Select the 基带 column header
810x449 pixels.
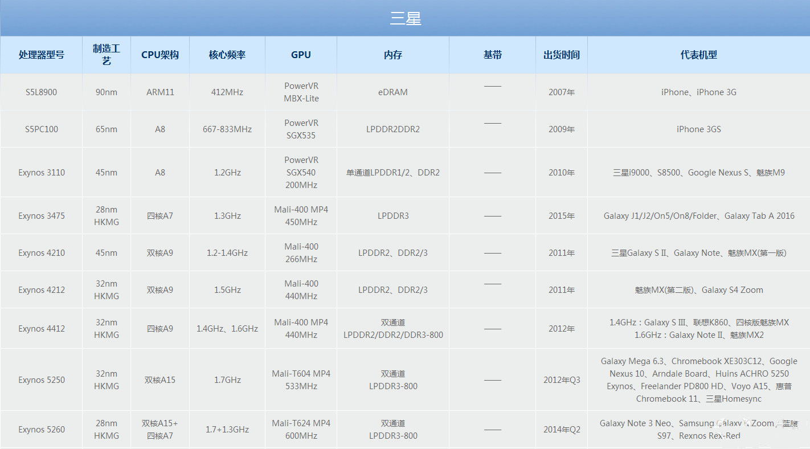(492, 55)
